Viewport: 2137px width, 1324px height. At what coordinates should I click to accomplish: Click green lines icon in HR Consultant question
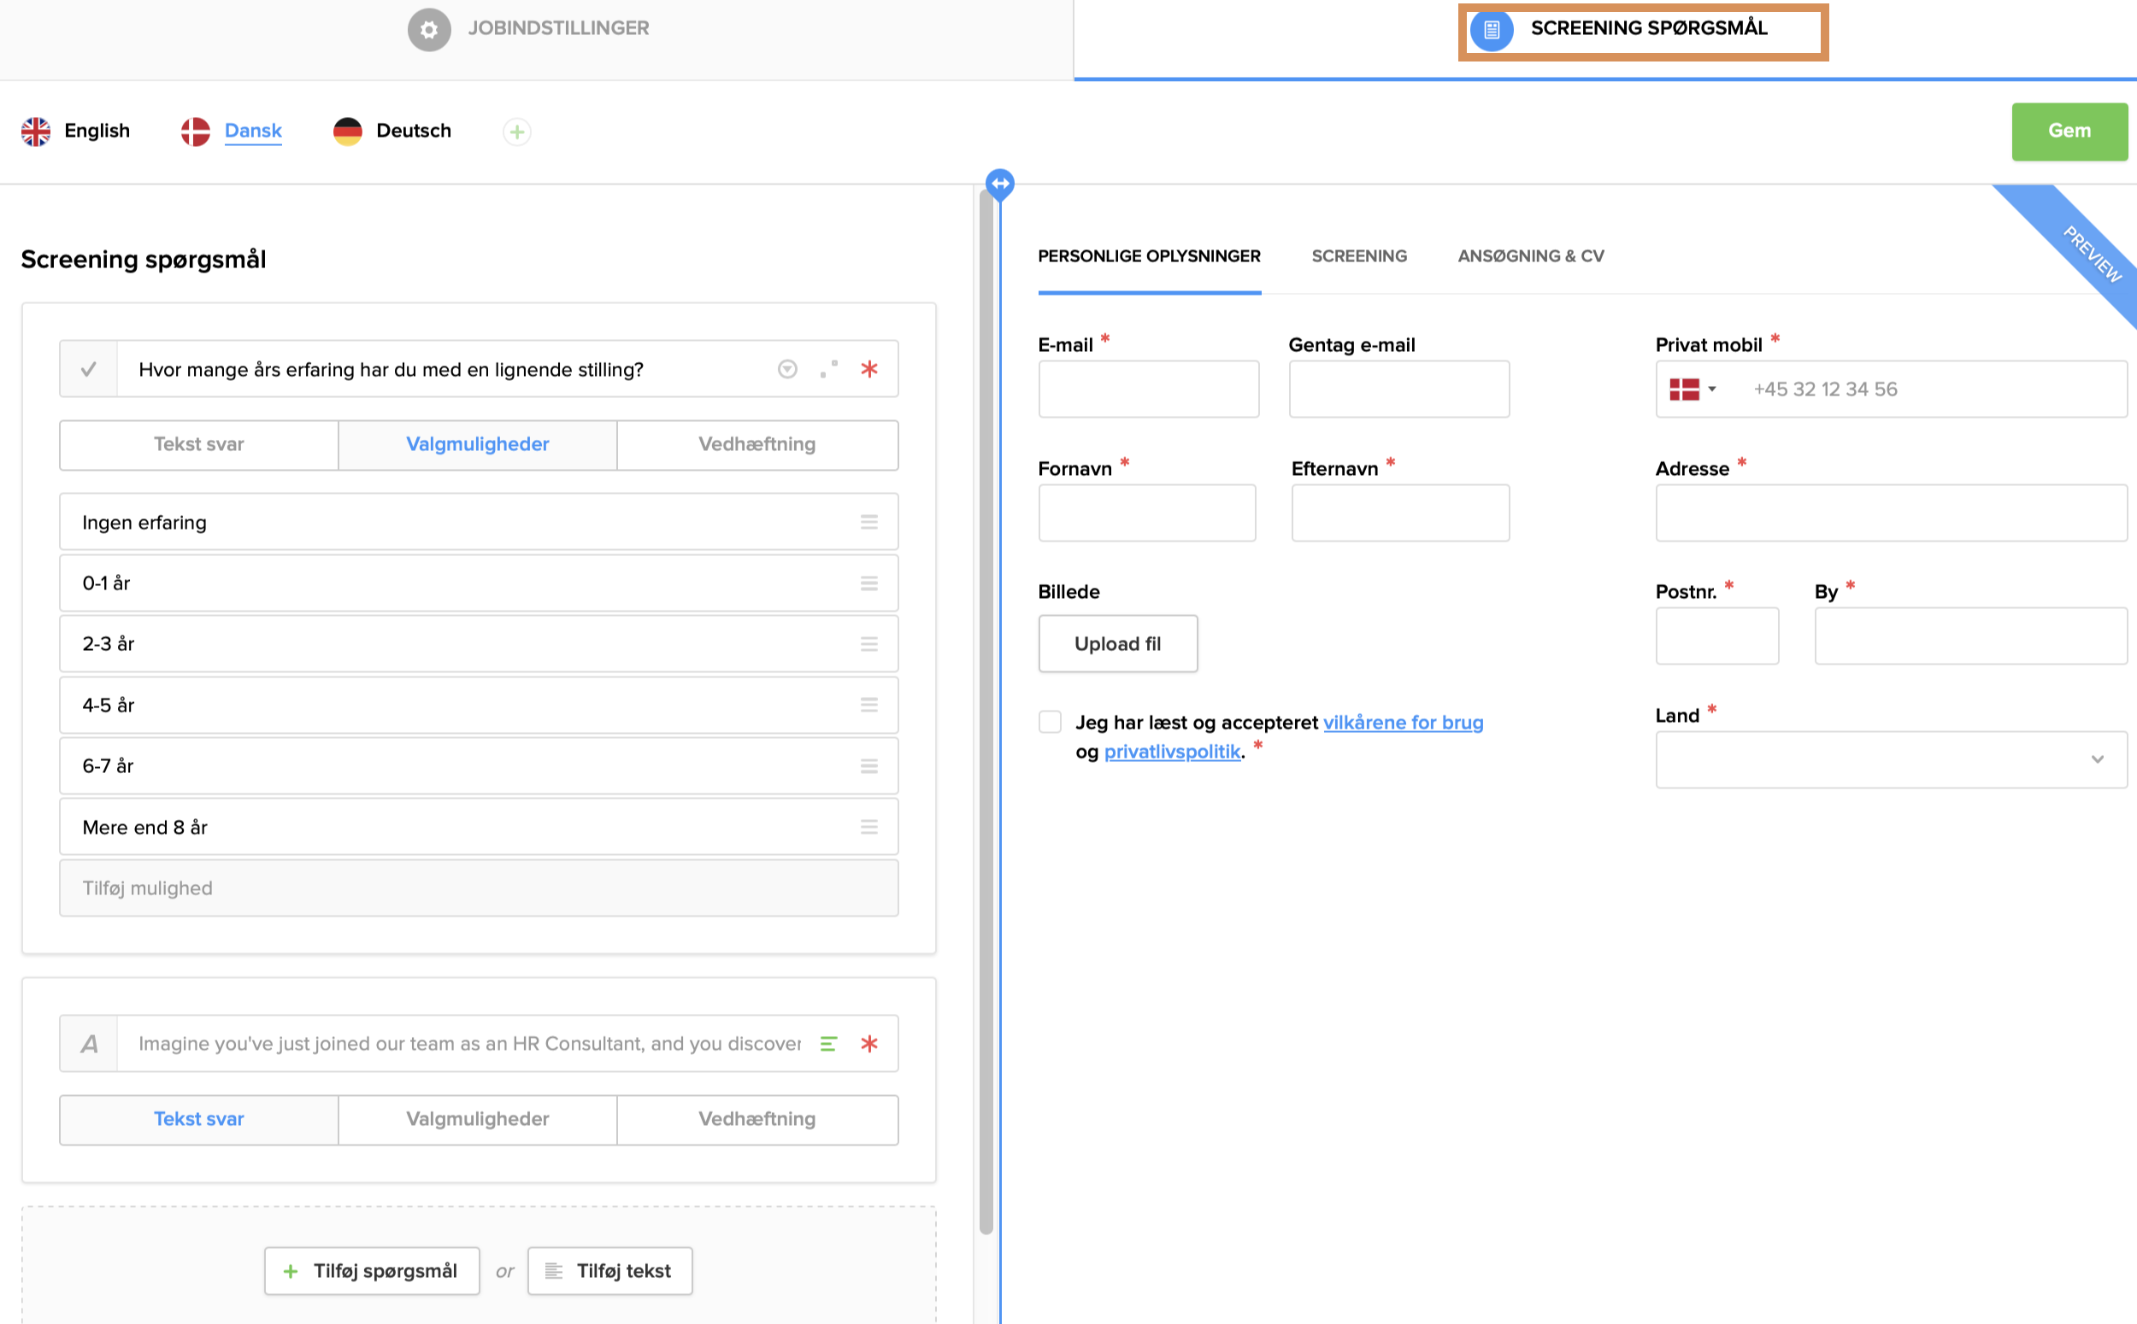pyautogui.click(x=828, y=1043)
